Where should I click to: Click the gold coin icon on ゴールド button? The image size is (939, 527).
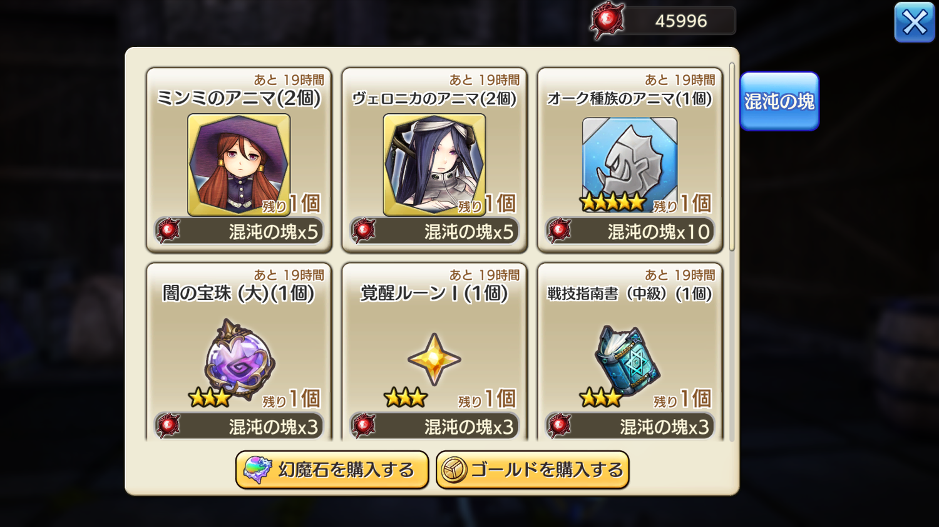454,469
